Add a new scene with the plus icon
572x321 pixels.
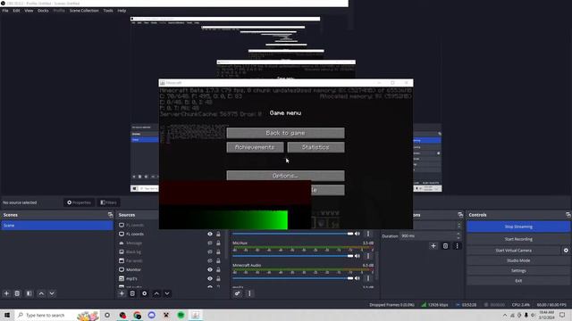pos(6,293)
